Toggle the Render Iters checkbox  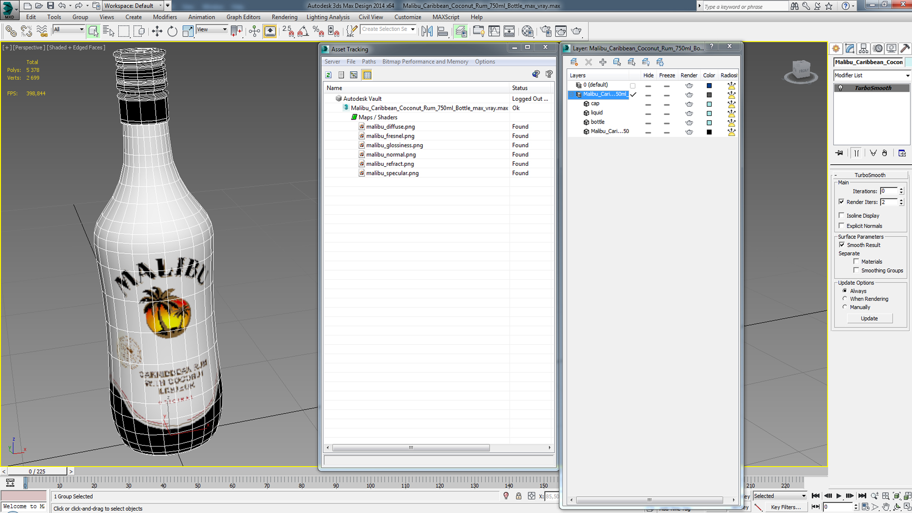click(x=842, y=202)
